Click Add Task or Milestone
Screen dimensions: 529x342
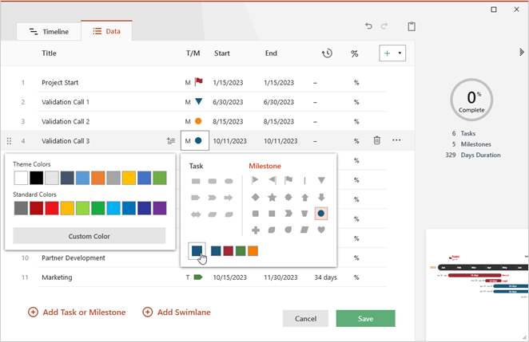[77, 313]
